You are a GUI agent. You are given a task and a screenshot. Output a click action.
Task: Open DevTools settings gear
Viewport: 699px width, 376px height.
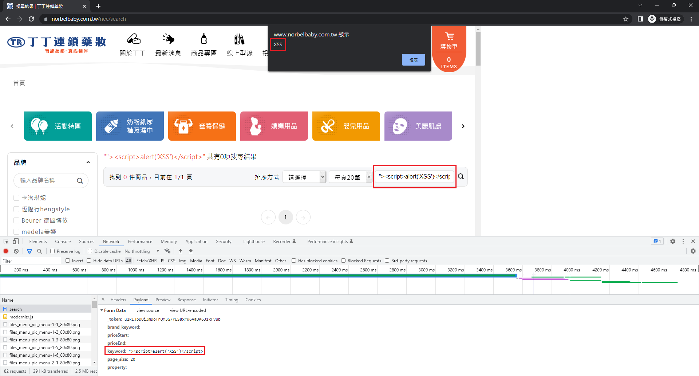[x=673, y=241]
